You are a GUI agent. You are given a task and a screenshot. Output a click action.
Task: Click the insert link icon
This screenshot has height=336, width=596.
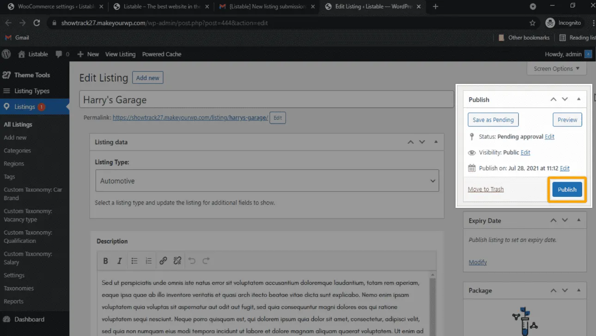pyautogui.click(x=163, y=261)
